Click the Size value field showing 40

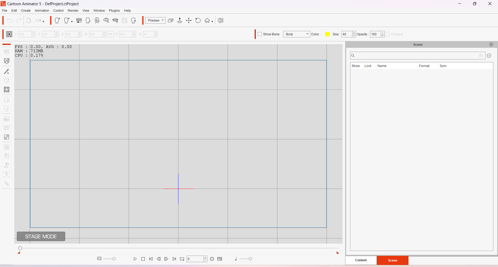click(347, 34)
